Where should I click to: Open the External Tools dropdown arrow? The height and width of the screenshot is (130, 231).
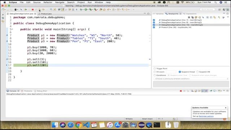pos(98,10)
